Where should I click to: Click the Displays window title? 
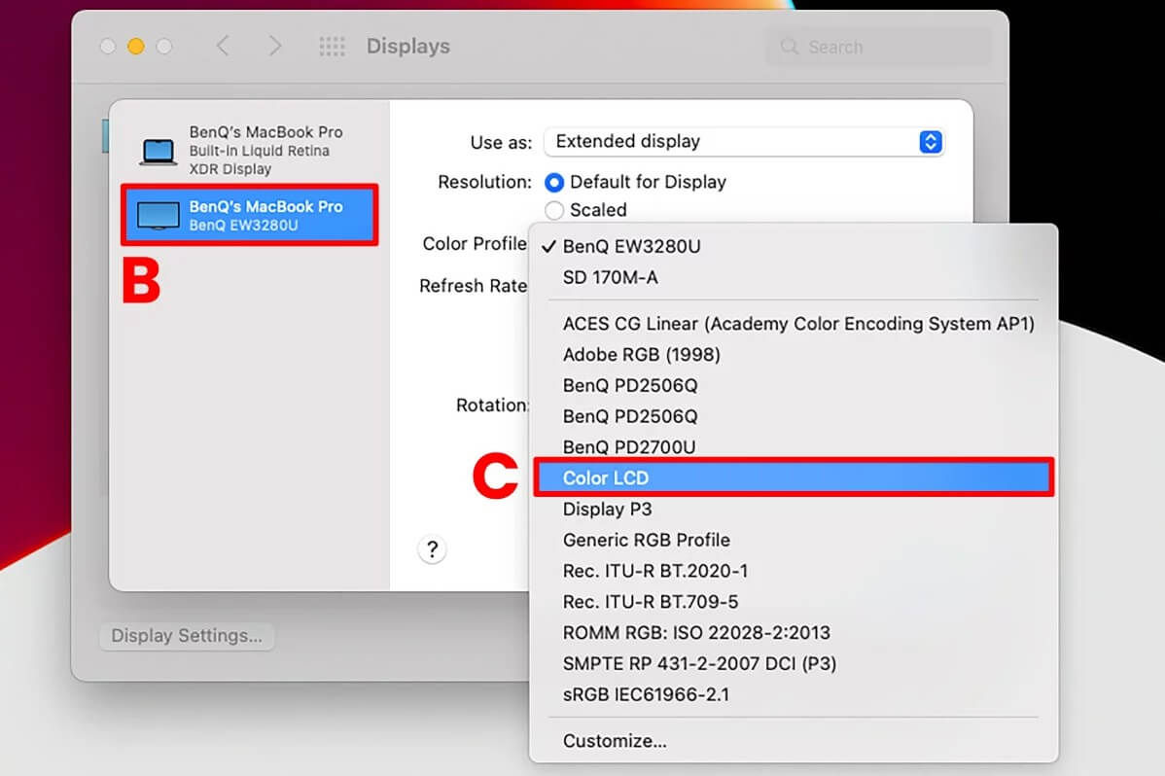[x=407, y=46]
